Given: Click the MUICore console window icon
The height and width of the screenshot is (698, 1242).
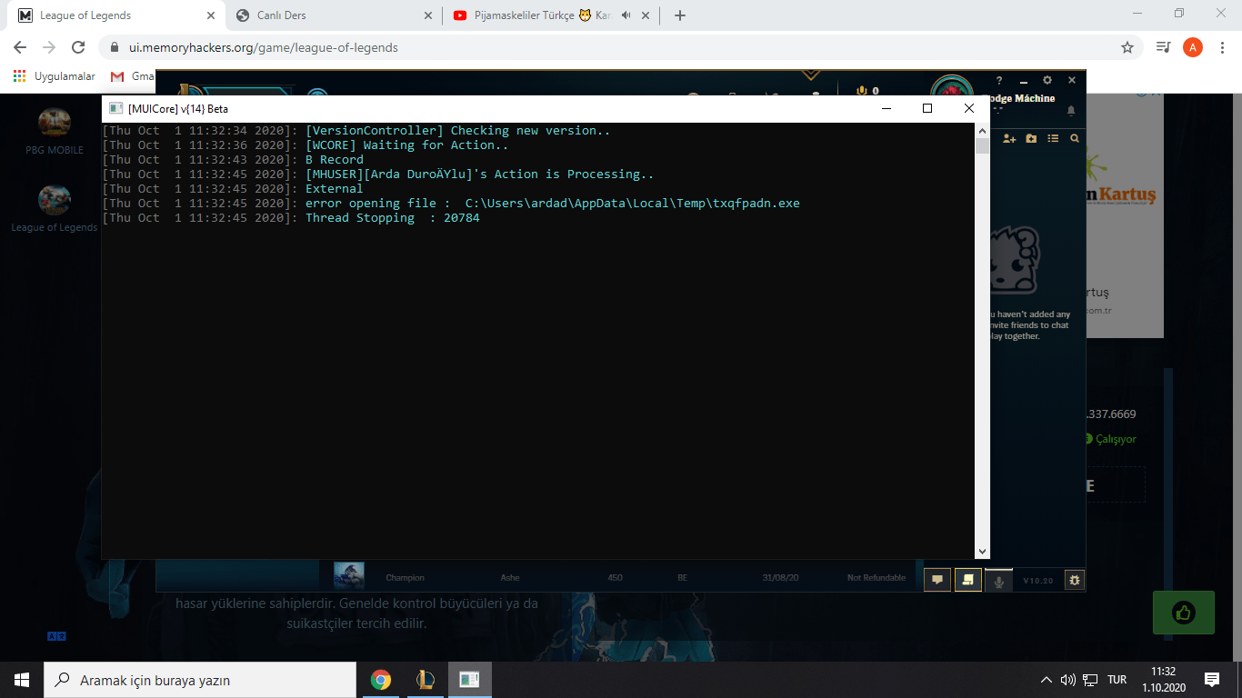Looking at the screenshot, I should point(115,108).
